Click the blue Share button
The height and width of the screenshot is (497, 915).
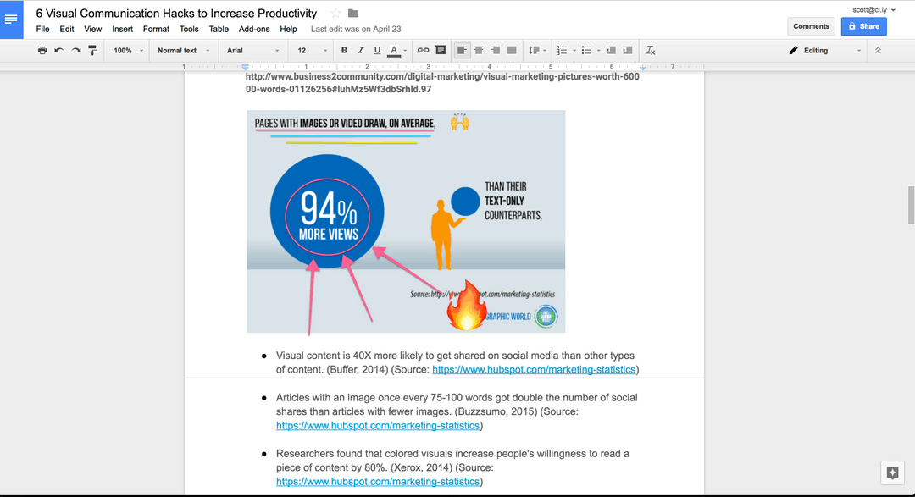(863, 26)
